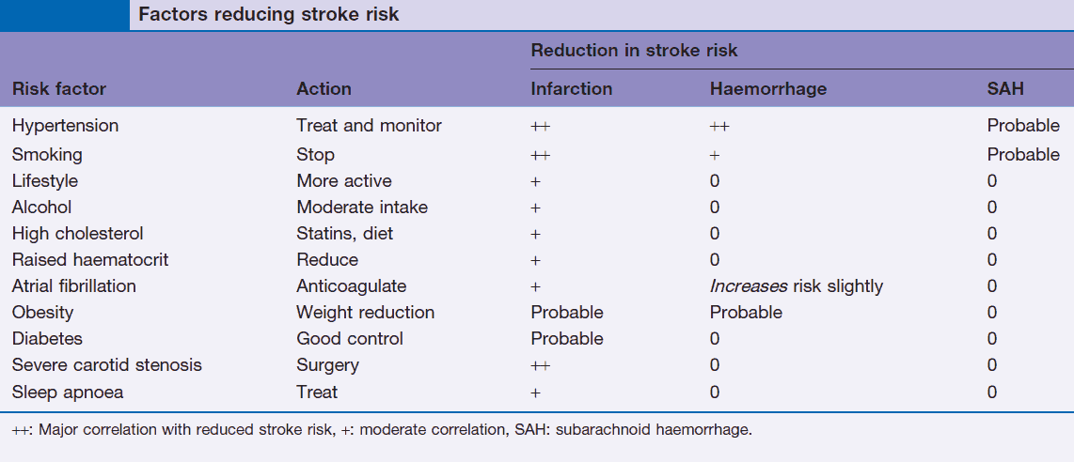Click the 'Smoking' risk factor cell
This screenshot has height=462, width=1074.
click(47, 154)
